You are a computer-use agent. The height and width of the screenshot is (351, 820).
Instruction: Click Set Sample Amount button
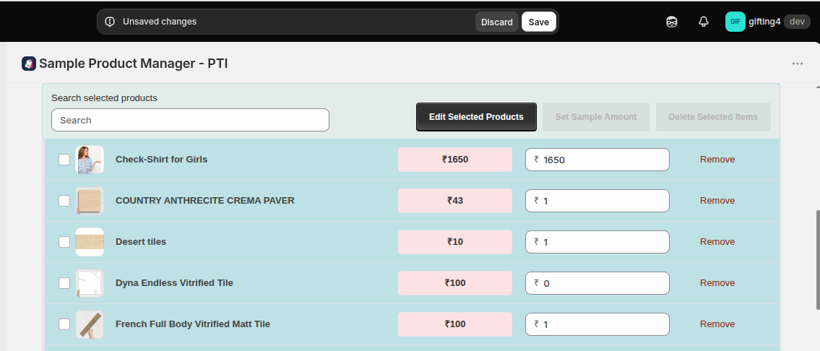pyautogui.click(x=596, y=117)
